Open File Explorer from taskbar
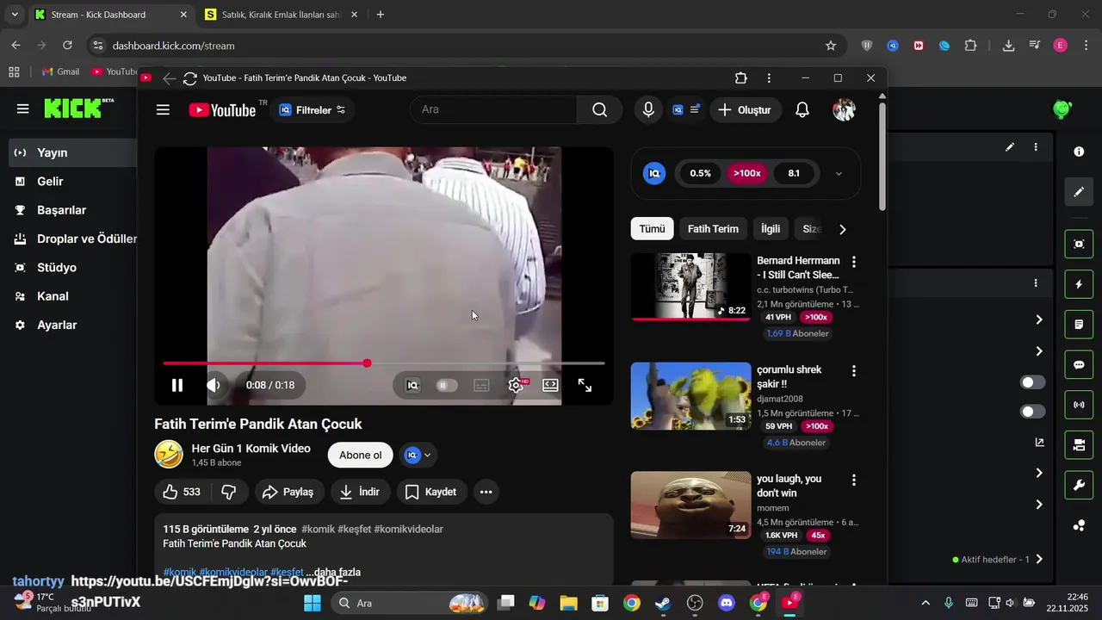This screenshot has height=620, width=1102. point(568,603)
